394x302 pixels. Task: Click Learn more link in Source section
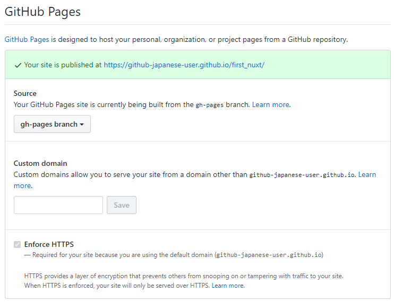tap(271, 104)
